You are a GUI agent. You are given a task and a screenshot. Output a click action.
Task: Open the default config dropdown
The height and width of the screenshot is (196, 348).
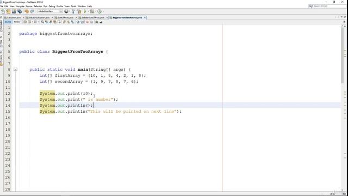tap(51, 11)
